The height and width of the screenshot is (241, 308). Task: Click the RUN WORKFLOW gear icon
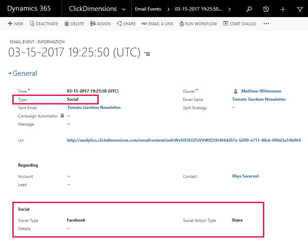(x=182, y=24)
